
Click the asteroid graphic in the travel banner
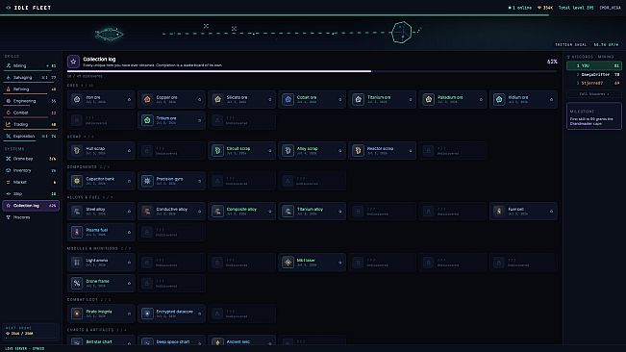click(401, 33)
